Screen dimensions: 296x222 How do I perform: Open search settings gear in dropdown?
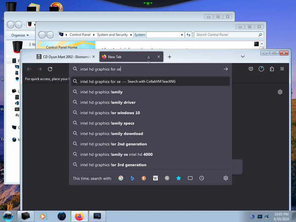pos(225,178)
